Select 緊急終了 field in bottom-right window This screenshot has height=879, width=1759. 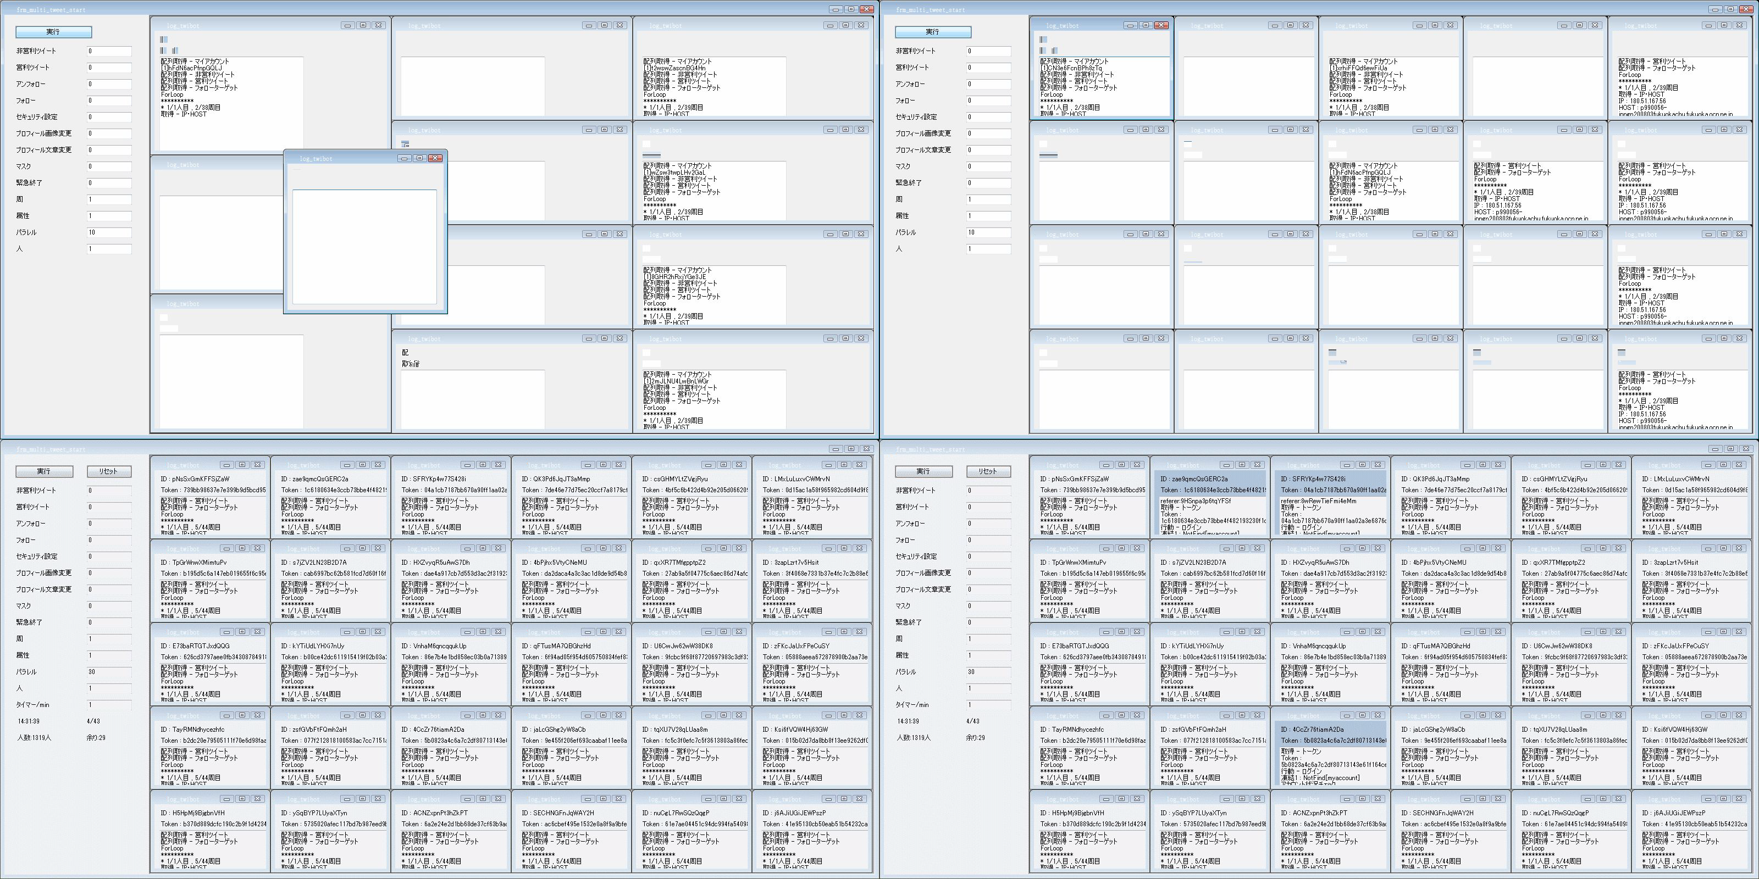click(x=988, y=622)
